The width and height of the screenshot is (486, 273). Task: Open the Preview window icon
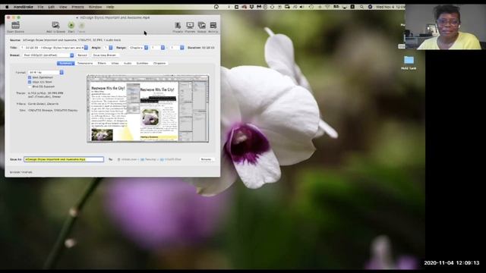[190, 25]
